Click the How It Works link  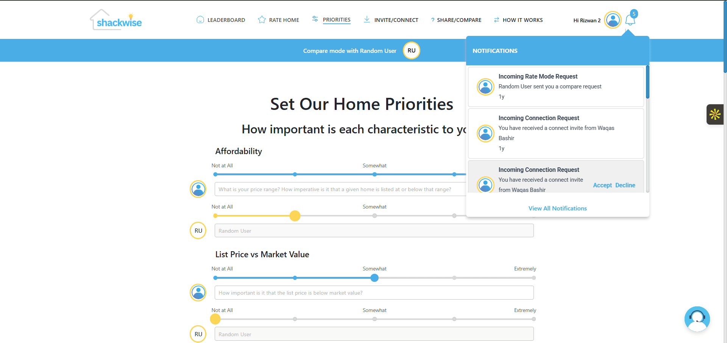(x=523, y=20)
